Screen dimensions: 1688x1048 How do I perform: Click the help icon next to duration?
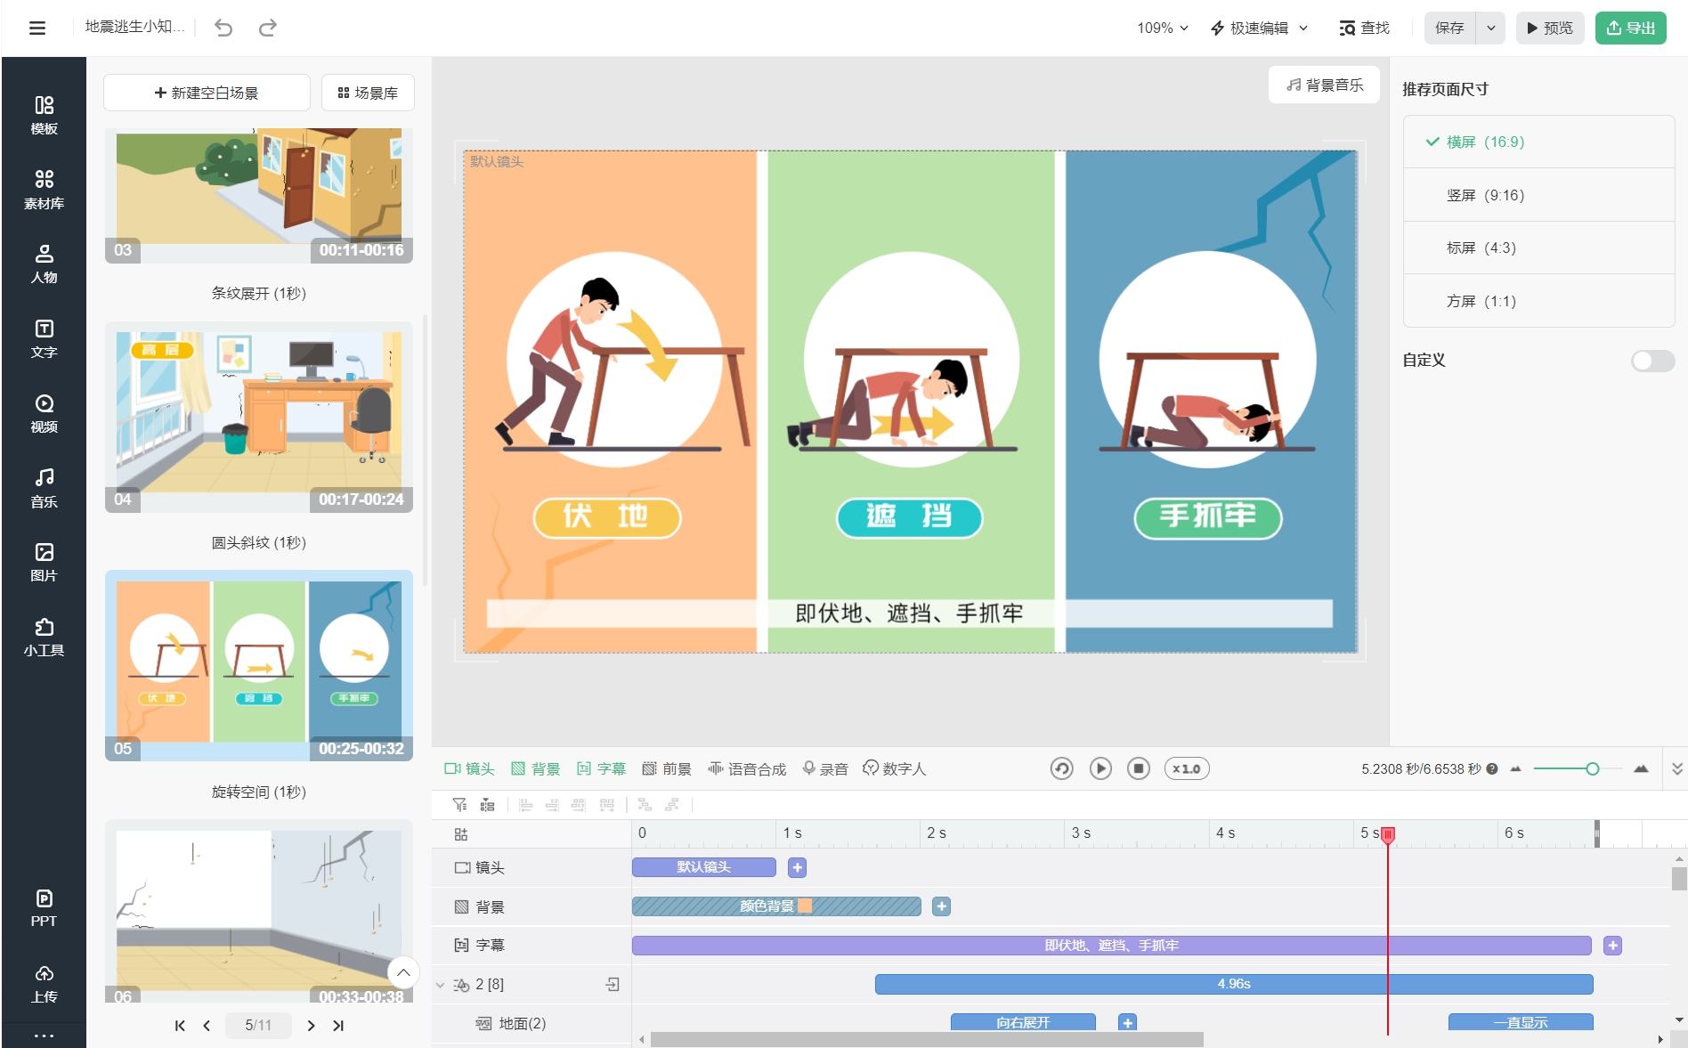1492,769
